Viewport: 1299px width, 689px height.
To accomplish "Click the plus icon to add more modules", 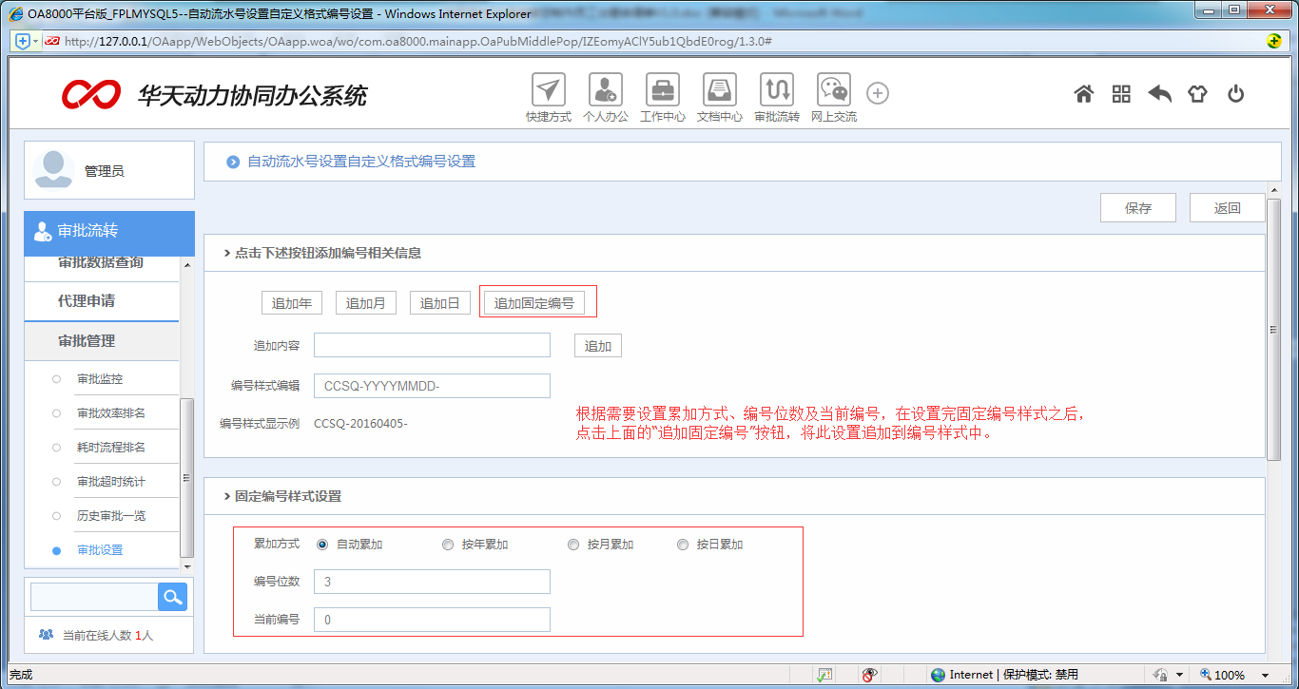I will 877,93.
